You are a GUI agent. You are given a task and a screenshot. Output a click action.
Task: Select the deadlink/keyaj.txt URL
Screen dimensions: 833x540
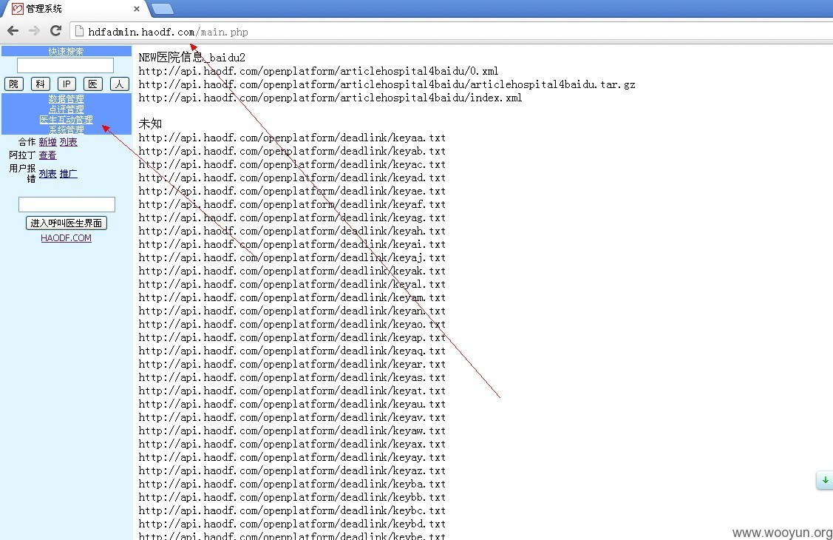pos(292,257)
